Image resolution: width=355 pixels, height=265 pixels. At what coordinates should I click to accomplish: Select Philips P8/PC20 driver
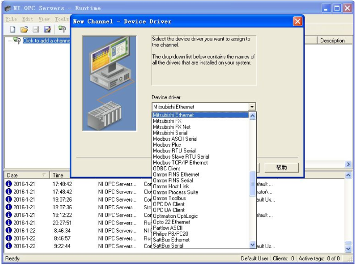pyautogui.click(x=200, y=234)
